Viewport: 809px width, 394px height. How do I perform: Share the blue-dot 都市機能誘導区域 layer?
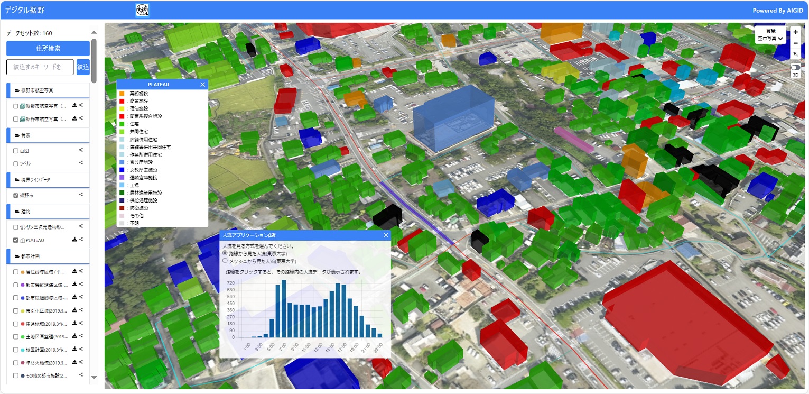81,297
